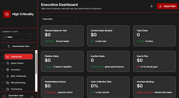Click the Outstanding Invoices card title
The image size is (179, 98).
(x=55, y=82)
